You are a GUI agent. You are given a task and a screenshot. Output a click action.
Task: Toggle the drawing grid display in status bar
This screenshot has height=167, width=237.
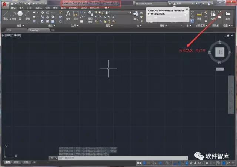tap(144, 163)
